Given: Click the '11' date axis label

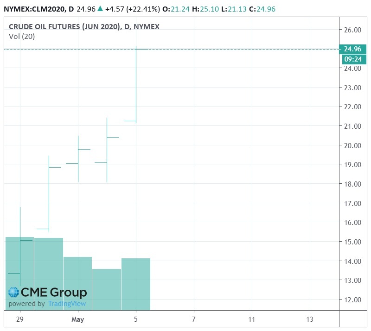Looking at the screenshot, I should 252,319.
